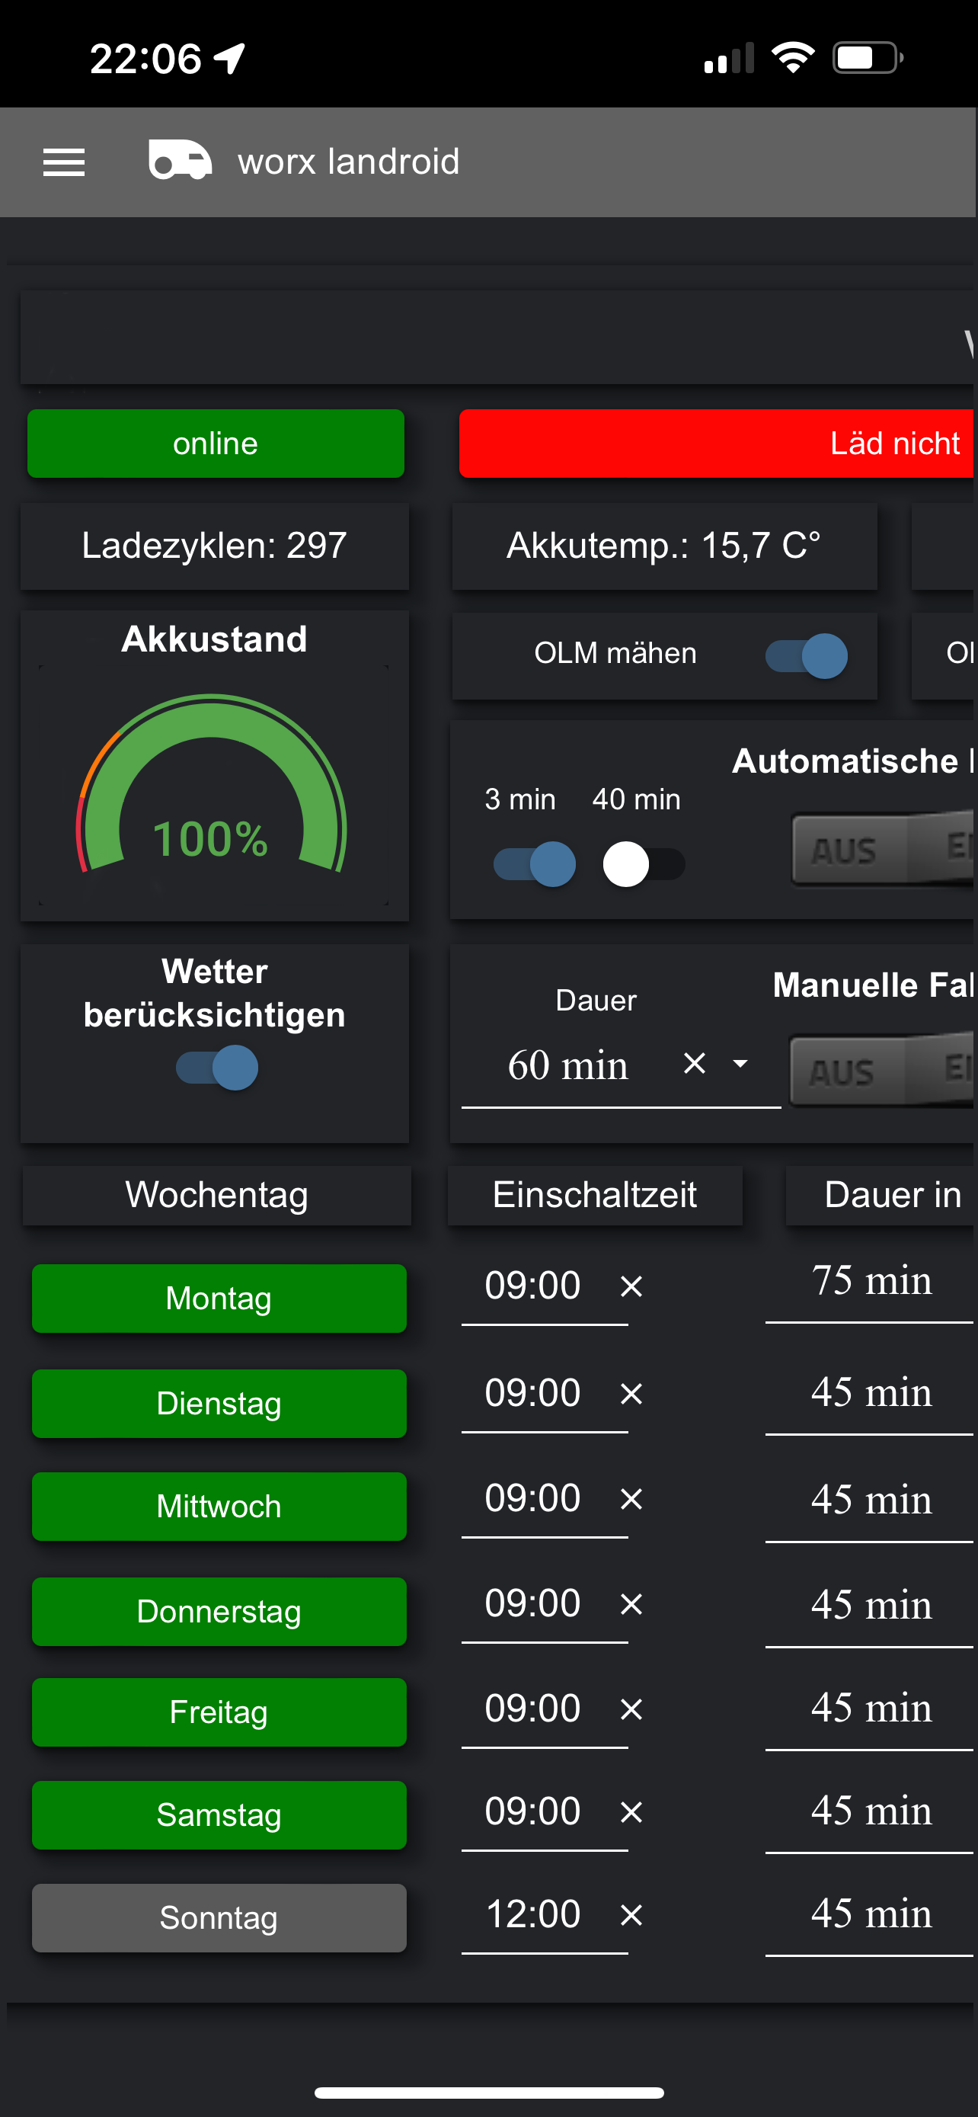Clear the Montag start time

coord(631,1286)
